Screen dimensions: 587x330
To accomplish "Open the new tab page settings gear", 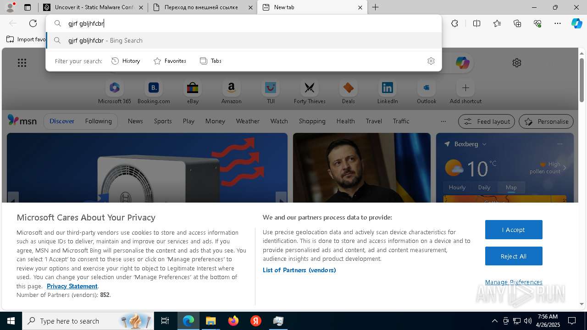I will tap(517, 63).
